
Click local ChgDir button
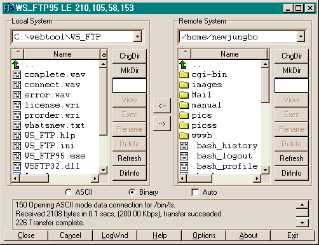point(130,56)
